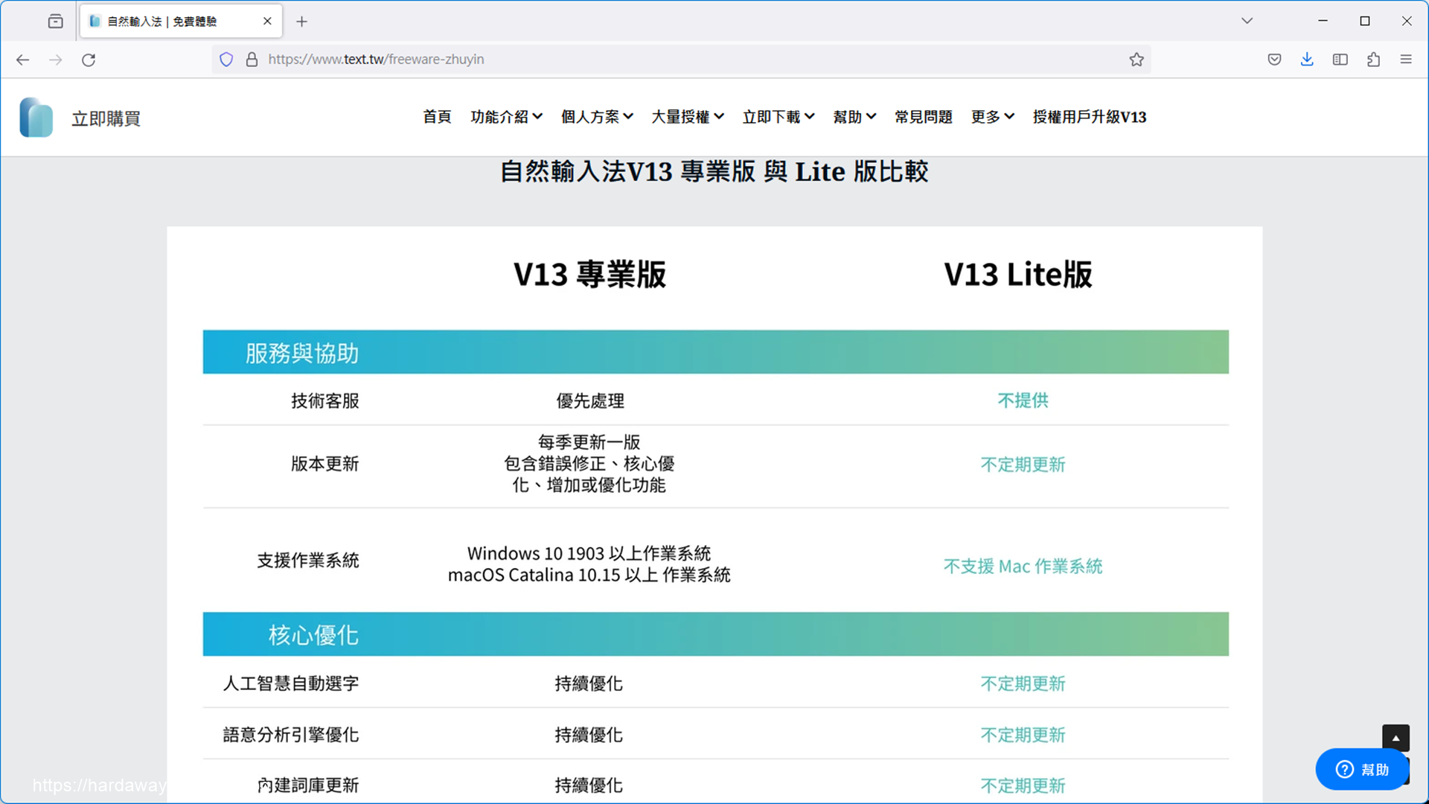The width and height of the screenshot is (1429, 804).
Task: Click 不定期更新 in 版本更新 row
Action: coord(1023,465)
